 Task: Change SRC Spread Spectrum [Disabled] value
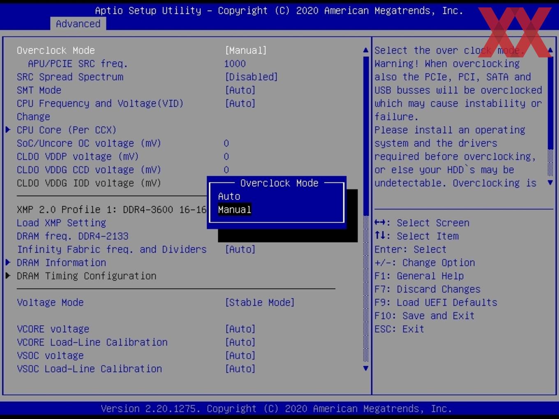click(x=251, y=77)
